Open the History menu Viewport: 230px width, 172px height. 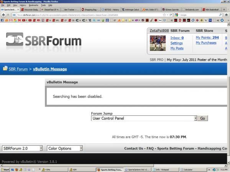23,5
